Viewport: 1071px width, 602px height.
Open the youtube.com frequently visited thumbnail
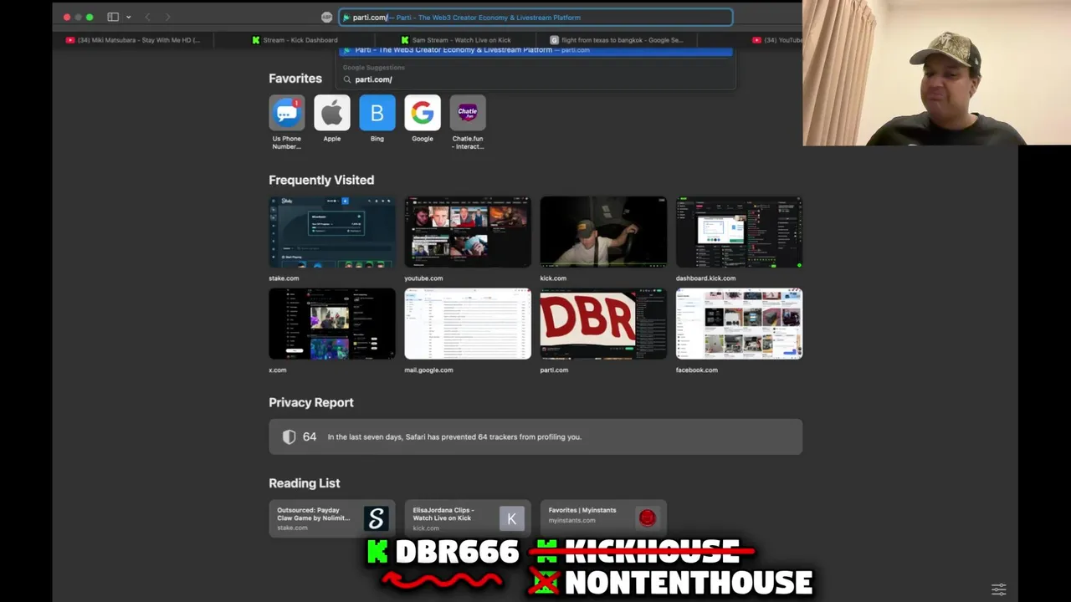click(x=468, y=232)
